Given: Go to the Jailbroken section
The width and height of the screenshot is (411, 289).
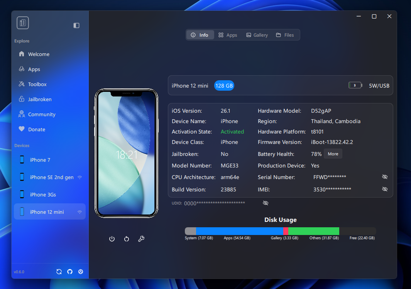Looking at the screenshot, I should 49,99.
